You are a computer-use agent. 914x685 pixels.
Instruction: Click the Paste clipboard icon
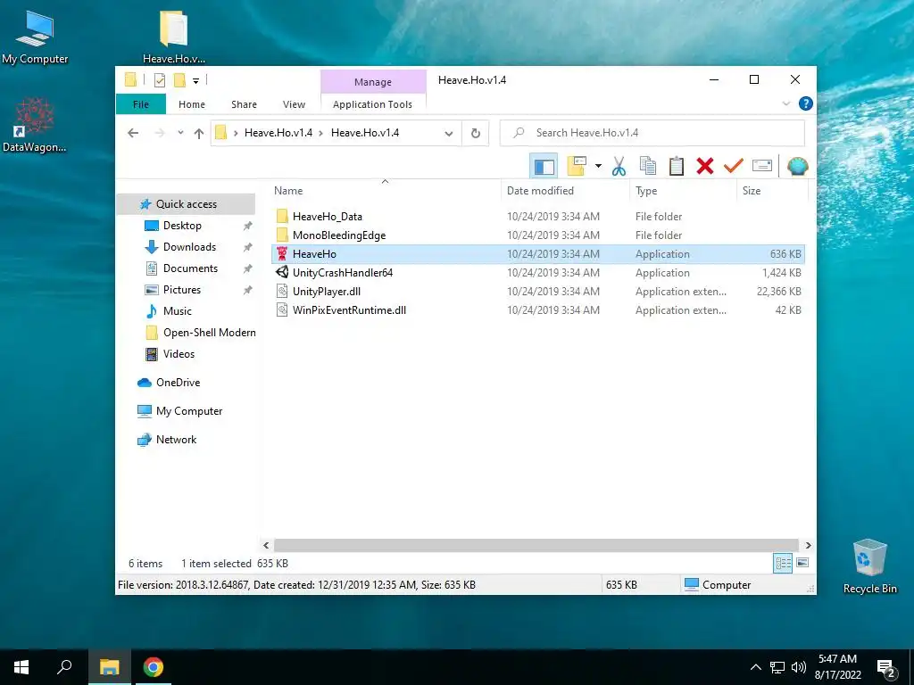click(677, 167)
